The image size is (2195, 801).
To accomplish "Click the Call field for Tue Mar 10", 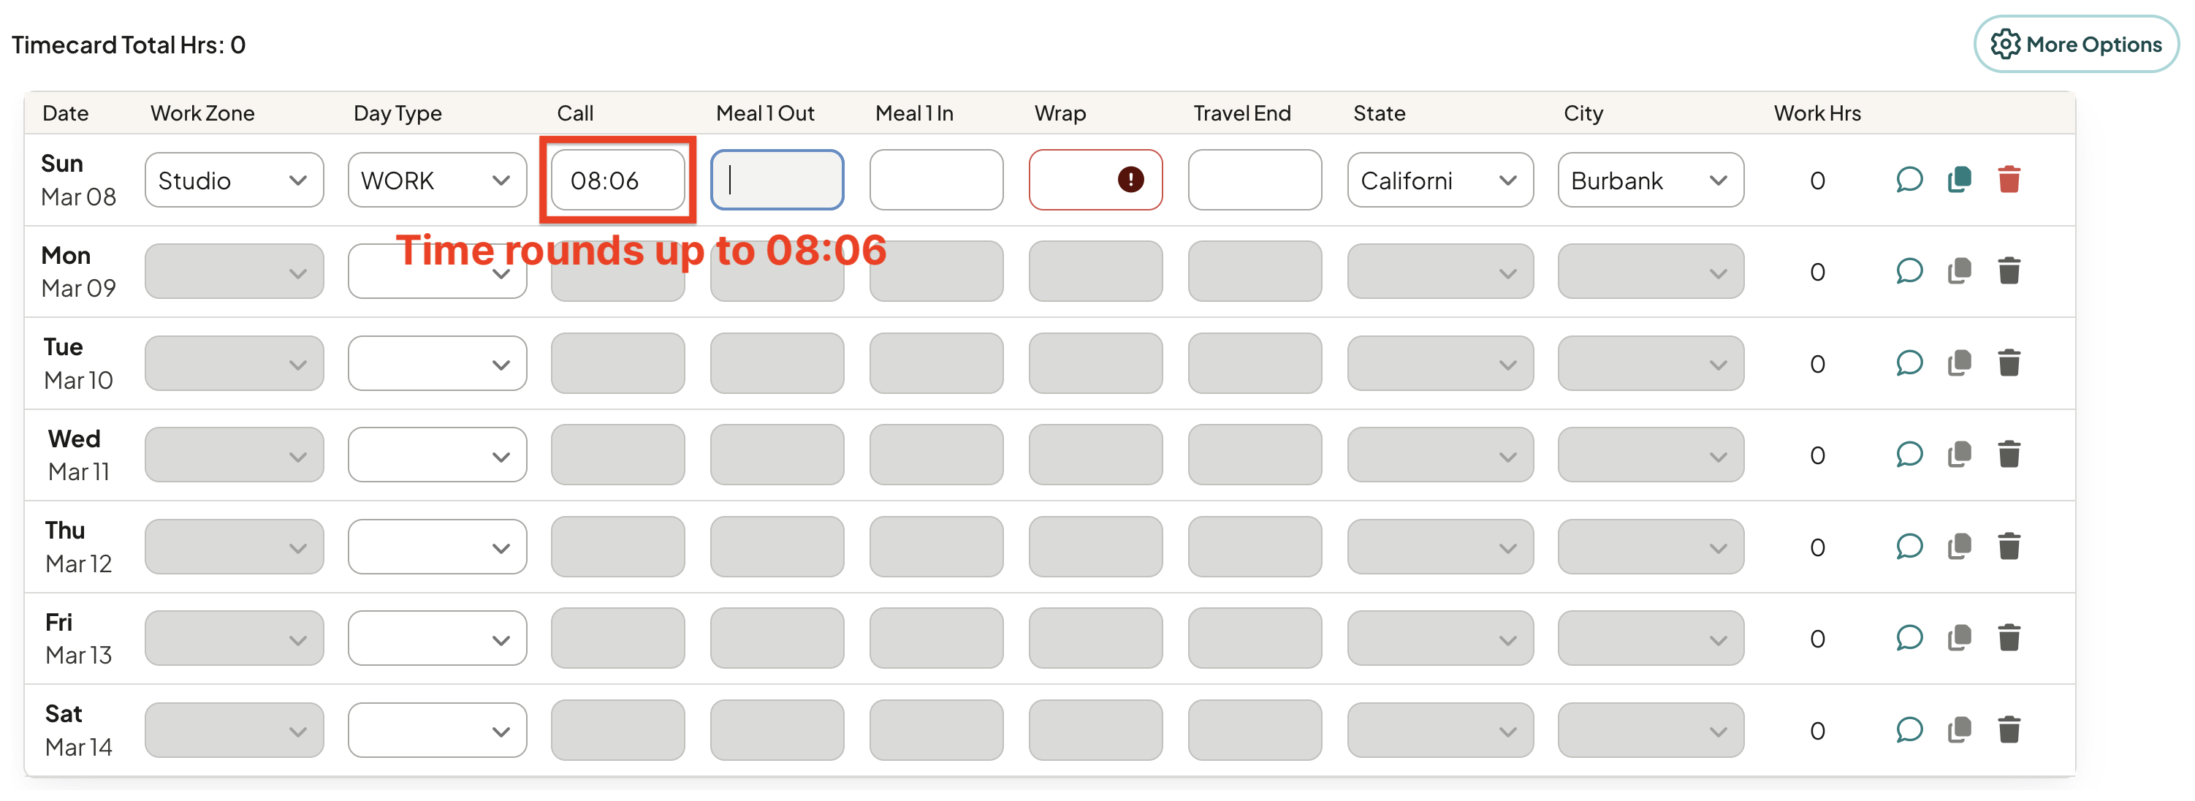I will tap(617, 363).
